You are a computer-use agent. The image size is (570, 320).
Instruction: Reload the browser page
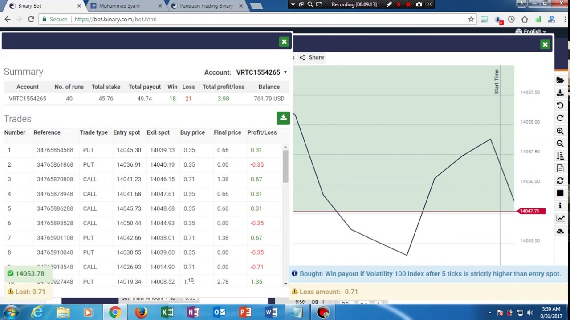pyautogui.click(x=31, y=19)
